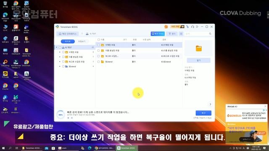Open the Everything desktop icon

tap(5, 63)
